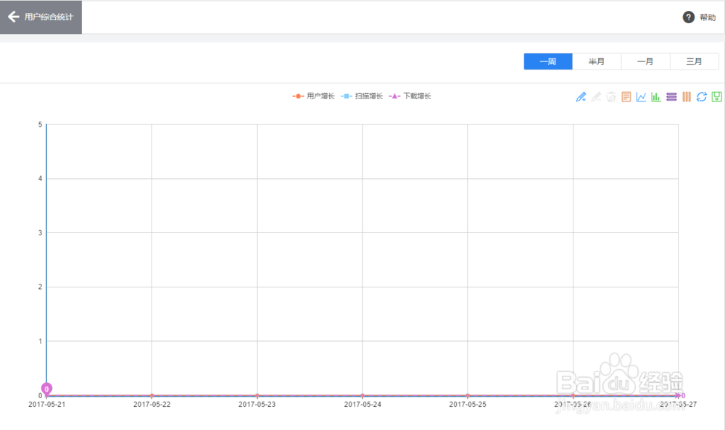Select the 一月 time range tab
The image size is (725, 430).
pyautogui.click(x=645, y=62)
